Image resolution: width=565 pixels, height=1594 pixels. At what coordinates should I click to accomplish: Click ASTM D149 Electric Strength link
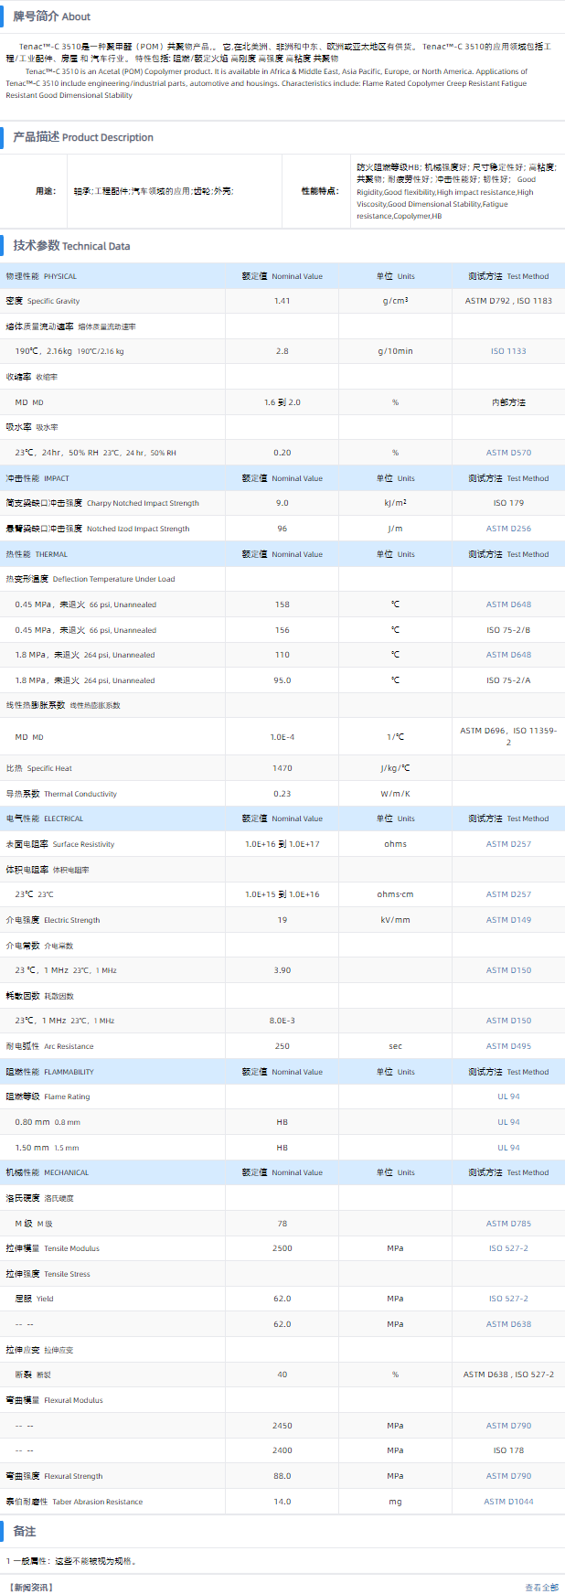click(508, 920)
